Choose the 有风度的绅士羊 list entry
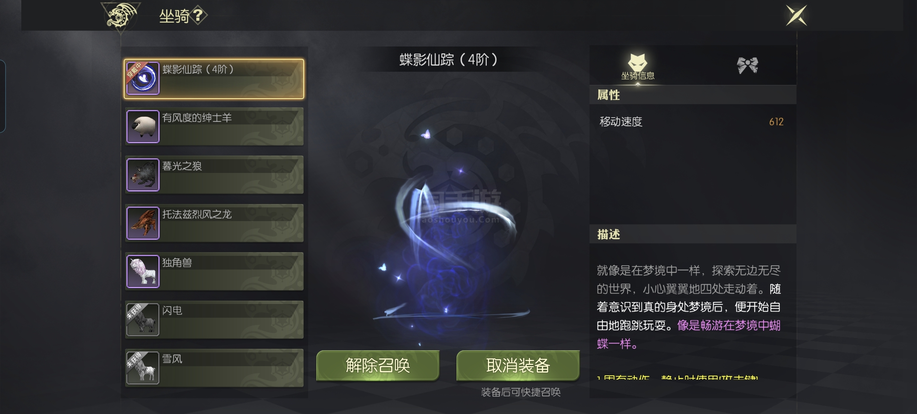The width and height of the screenshot is (917, 414). click(x=214, y=126)
